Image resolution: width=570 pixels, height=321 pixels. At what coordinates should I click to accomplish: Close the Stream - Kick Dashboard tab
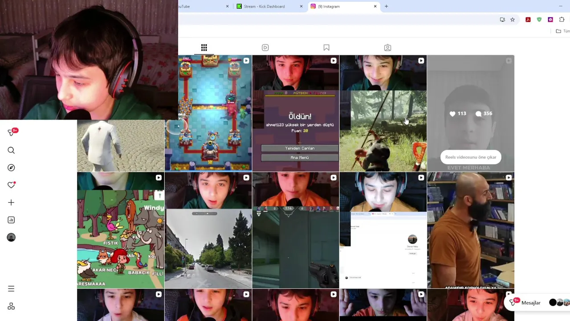click(x=301, y=6)
